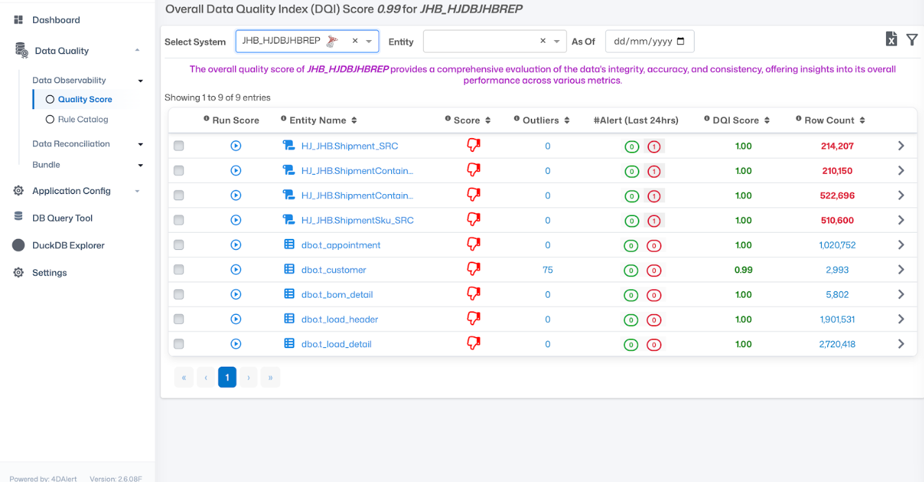Click Application Config gear icon

19,191
